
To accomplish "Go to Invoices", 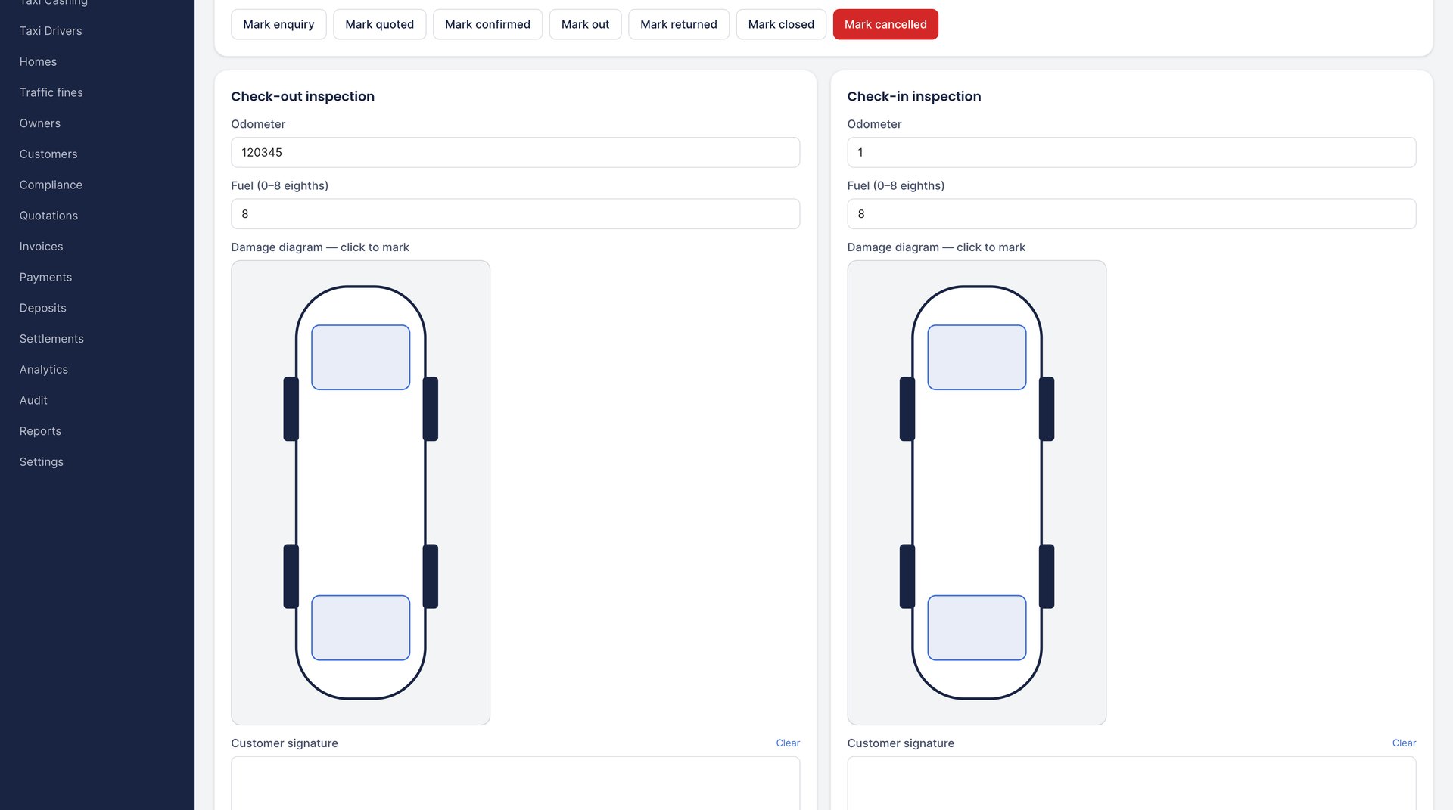I will click(x=42, y=247).
